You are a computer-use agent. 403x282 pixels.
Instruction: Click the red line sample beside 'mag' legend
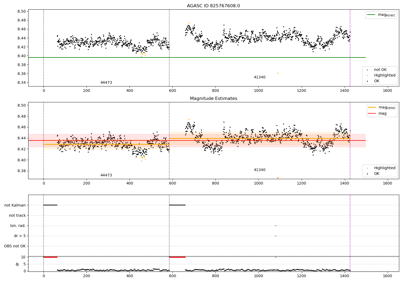pyautogui.click(x=372, y=113)
